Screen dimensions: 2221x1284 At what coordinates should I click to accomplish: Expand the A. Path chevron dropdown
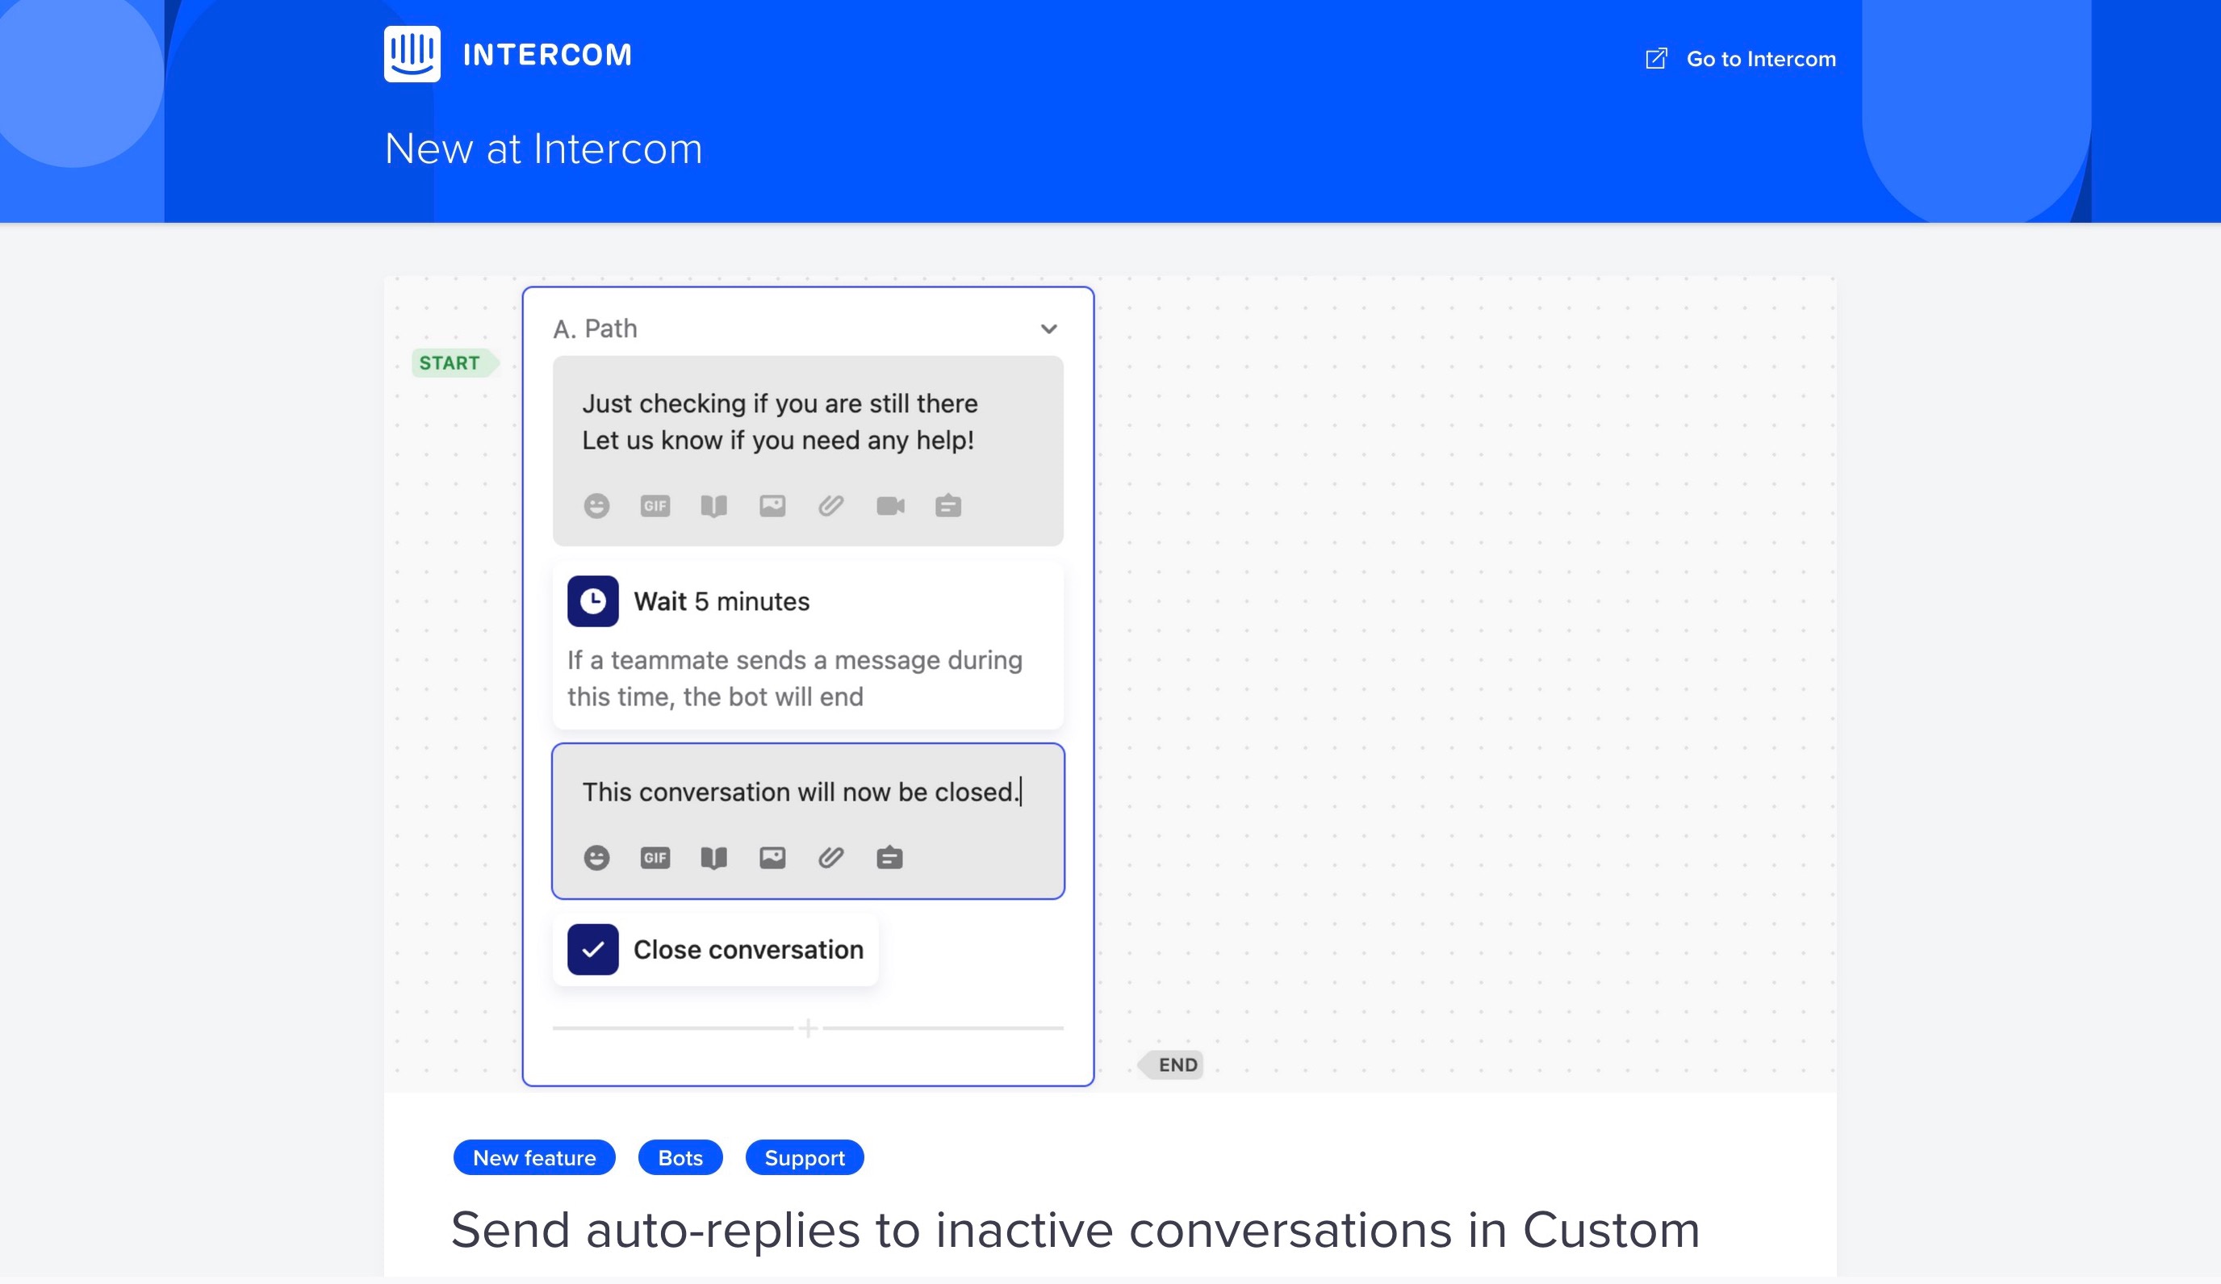1048,328
